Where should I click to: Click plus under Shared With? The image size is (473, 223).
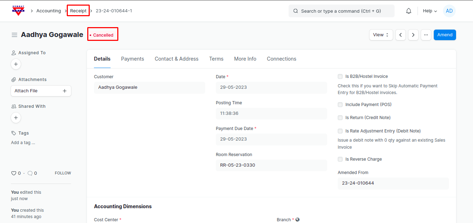[x=16, y=118]
